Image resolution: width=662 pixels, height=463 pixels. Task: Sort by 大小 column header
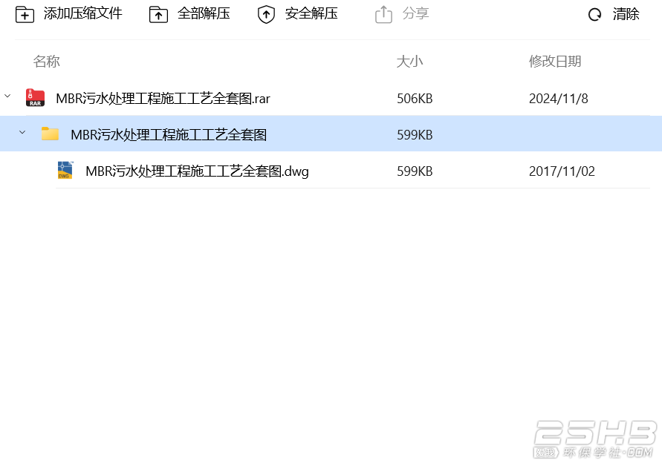coord(409,62)
